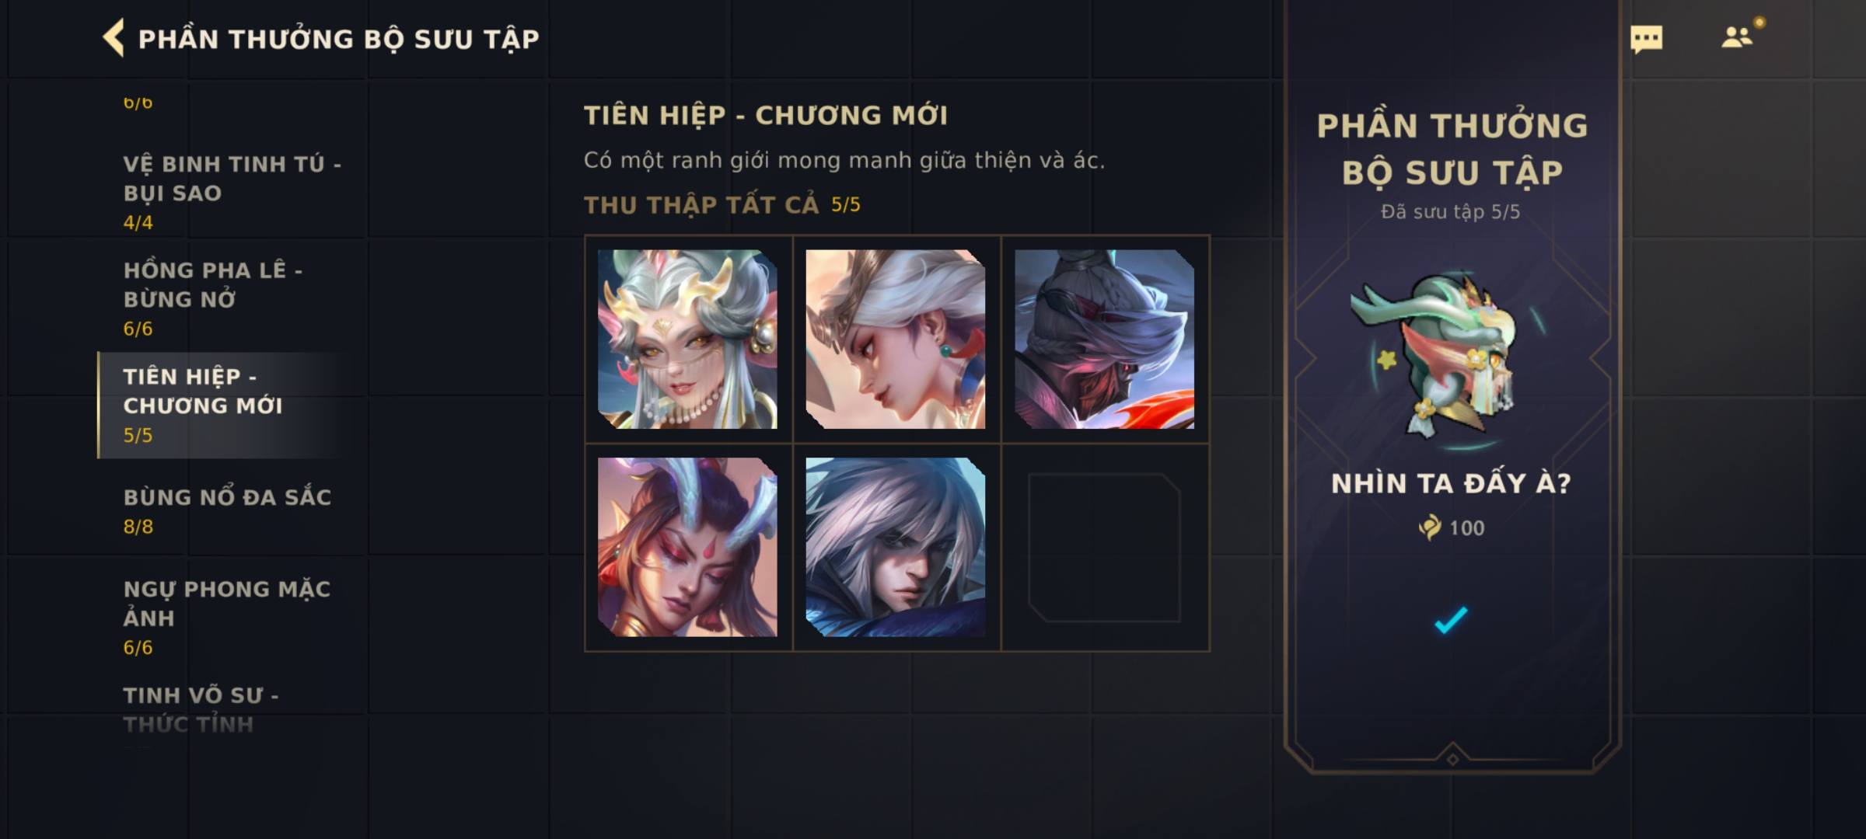This screenshot has height=839, width=1866.
Task: Go back using the arrow beside PHẦN THƯỞNG BỘ SƯU TẬP
Action: click(x=114, y=38)
